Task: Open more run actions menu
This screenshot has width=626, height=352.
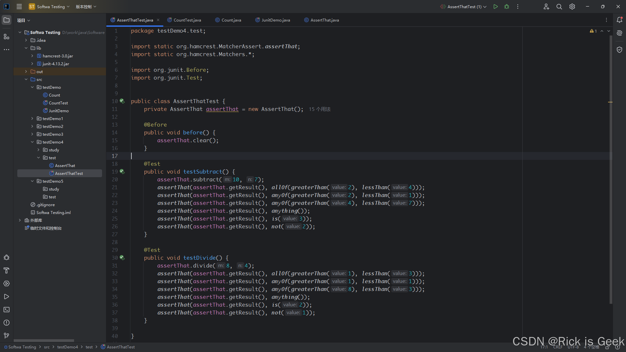Action: tap(518, 7)
